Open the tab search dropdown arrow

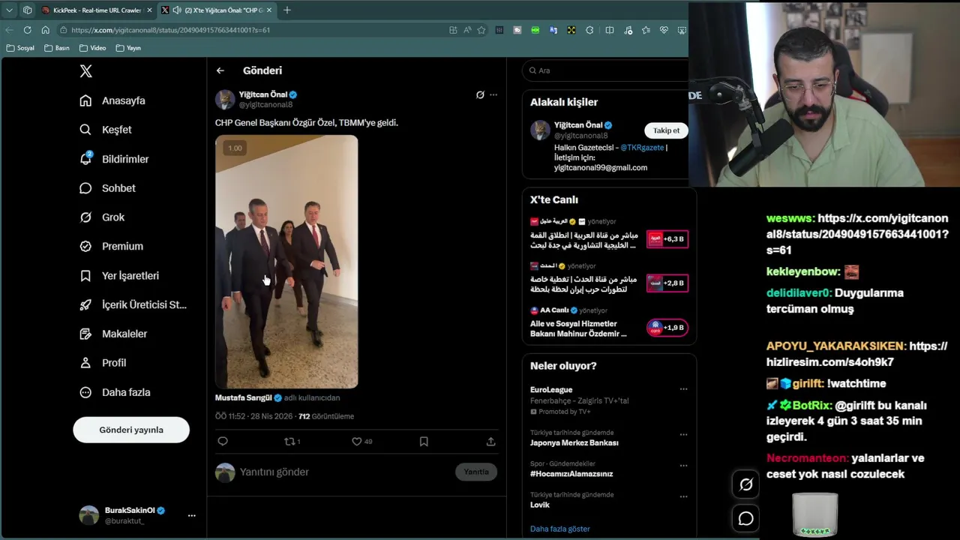click(x=9, y=10)
